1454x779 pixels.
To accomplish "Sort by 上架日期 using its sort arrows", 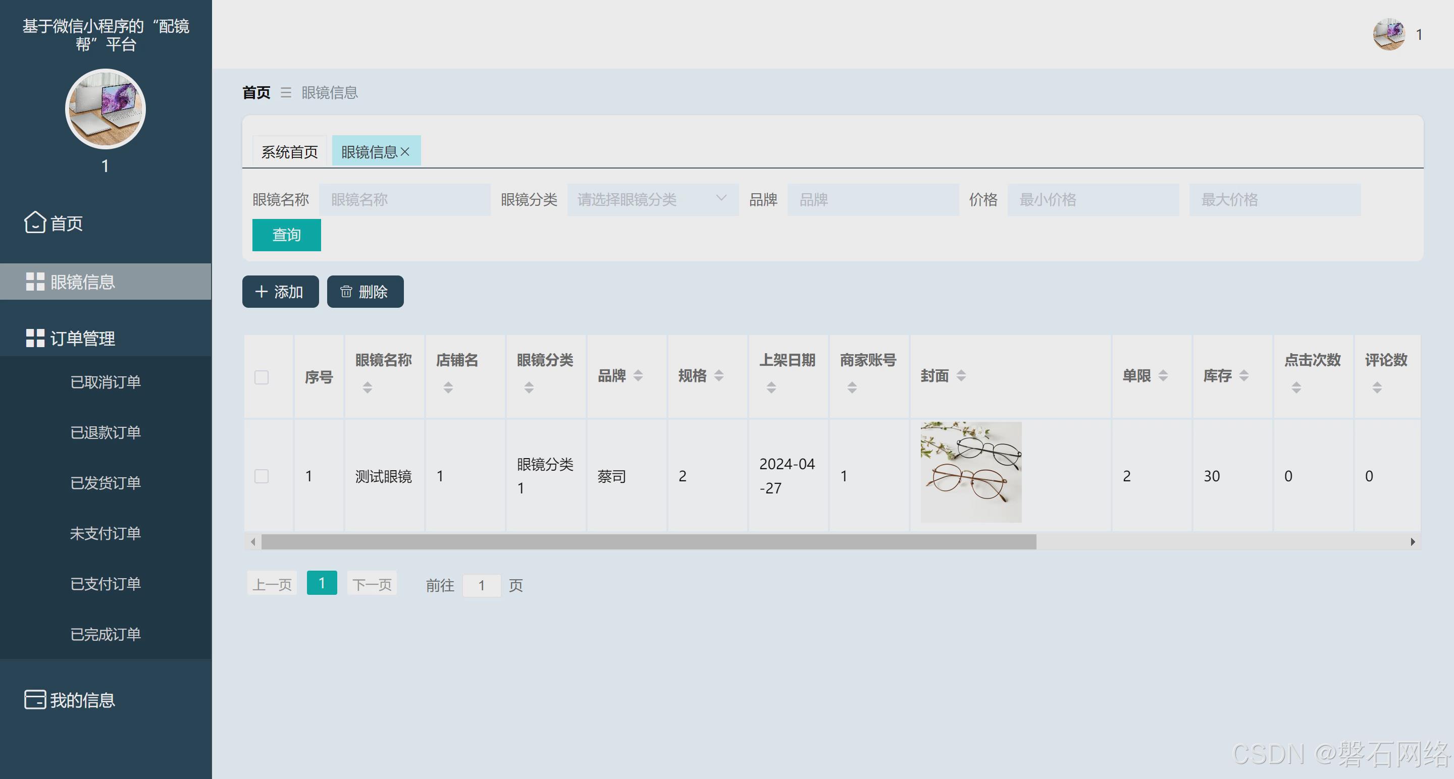I will 771,387.
